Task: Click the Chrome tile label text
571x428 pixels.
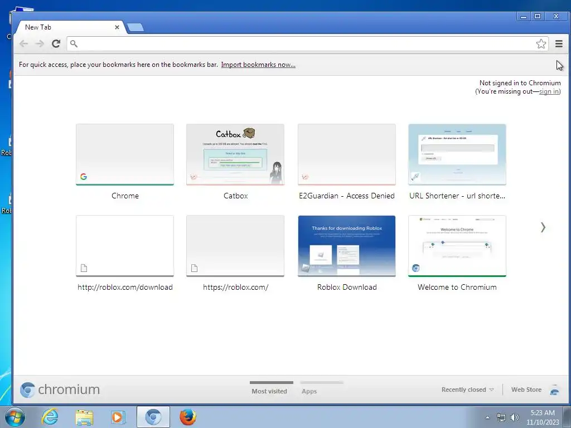Action: [x=125, y=196]
